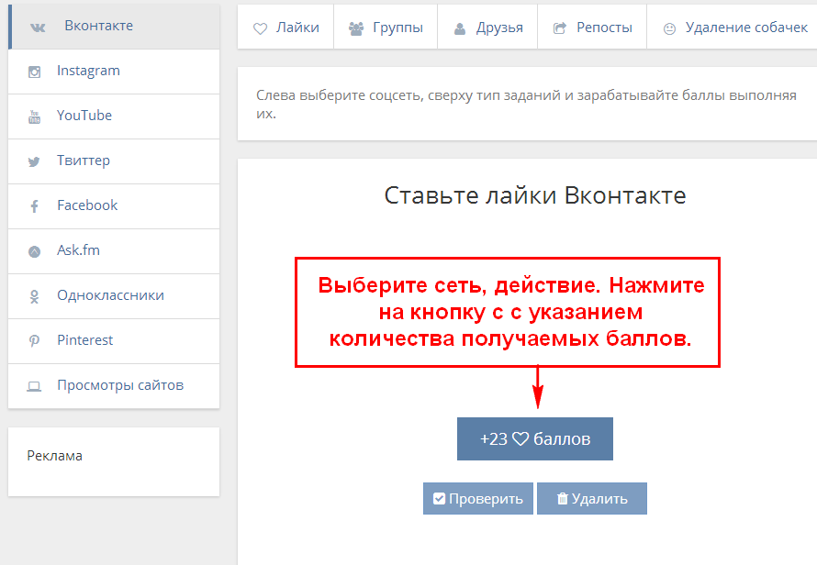This screenshot has width=817, height=565.
Task: Open the Удаление собачек tab
Action: point(732,28)
